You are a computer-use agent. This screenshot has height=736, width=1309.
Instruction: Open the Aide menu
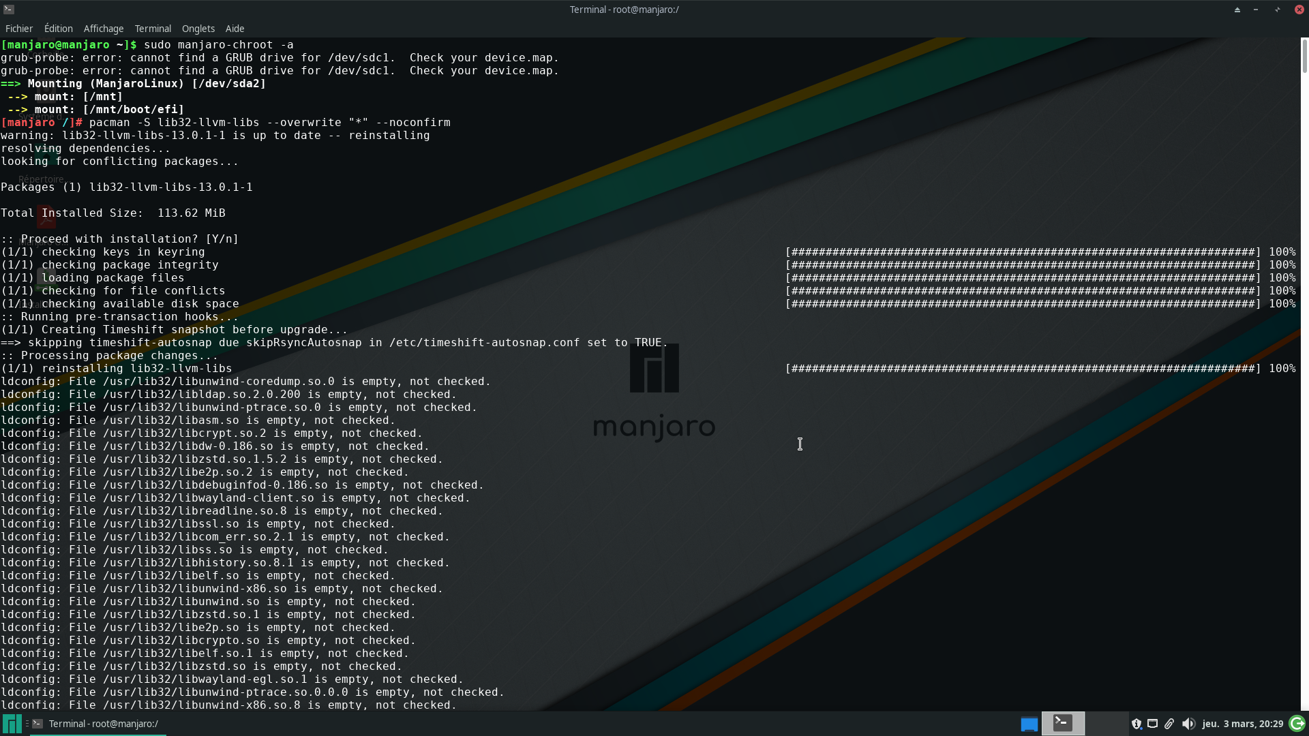click(x=235, y=29)
